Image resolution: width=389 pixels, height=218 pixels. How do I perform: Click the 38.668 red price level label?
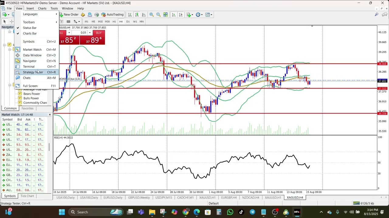click(x=382, y=64)
